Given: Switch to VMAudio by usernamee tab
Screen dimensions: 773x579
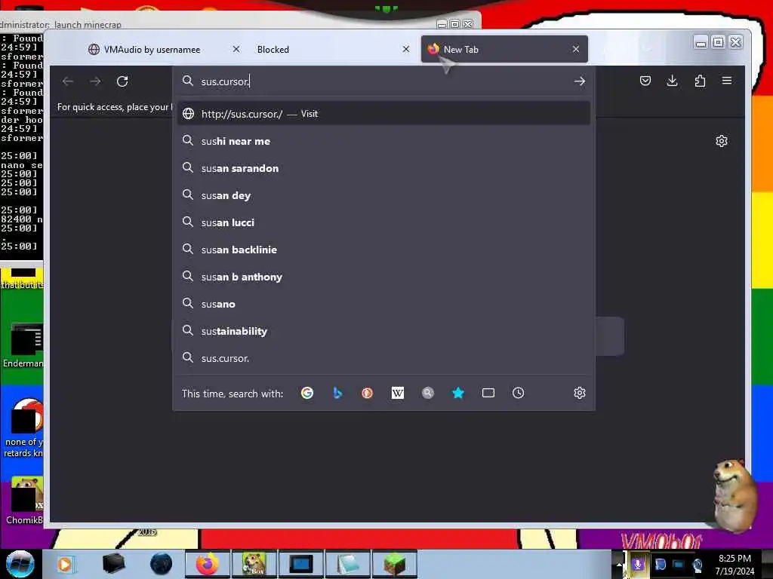Looking at the screenshot, I should (152, 50).
